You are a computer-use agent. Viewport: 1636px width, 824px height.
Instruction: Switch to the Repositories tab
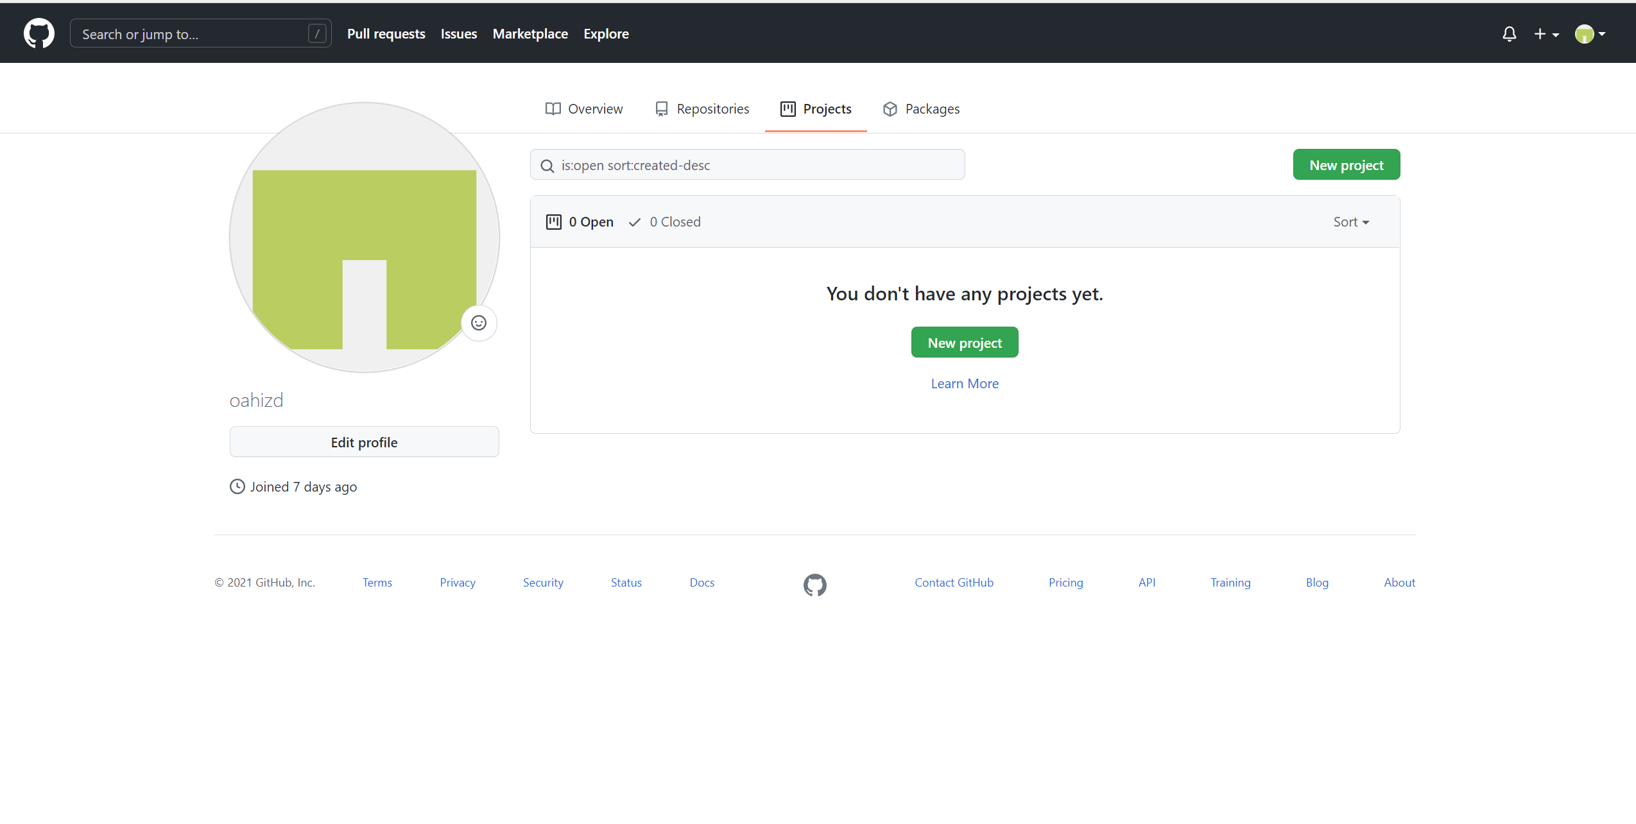pyautogui.click(x=702, y=109)
